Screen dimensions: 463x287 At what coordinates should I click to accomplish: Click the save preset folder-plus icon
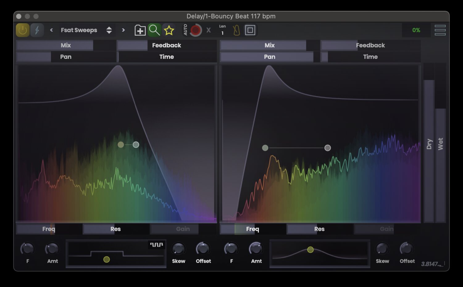(140, 30)
